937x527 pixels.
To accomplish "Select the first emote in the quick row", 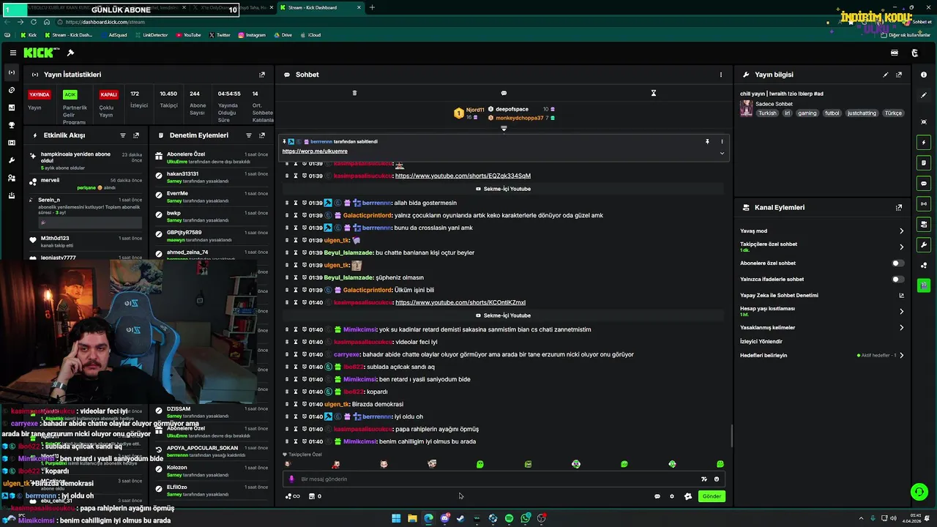I will 288,464.
